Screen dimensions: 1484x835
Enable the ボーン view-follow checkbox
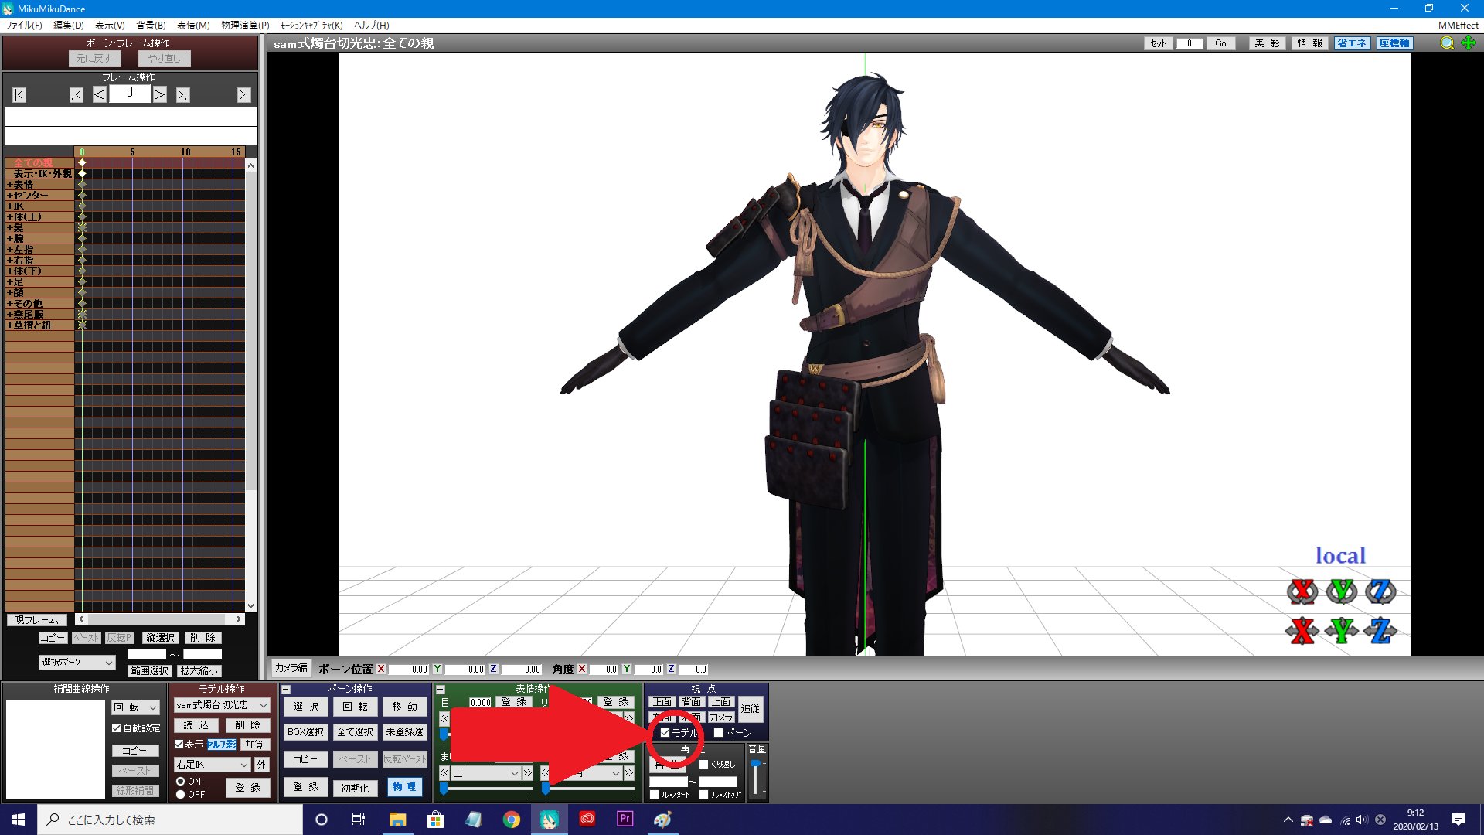click(719, 732)
